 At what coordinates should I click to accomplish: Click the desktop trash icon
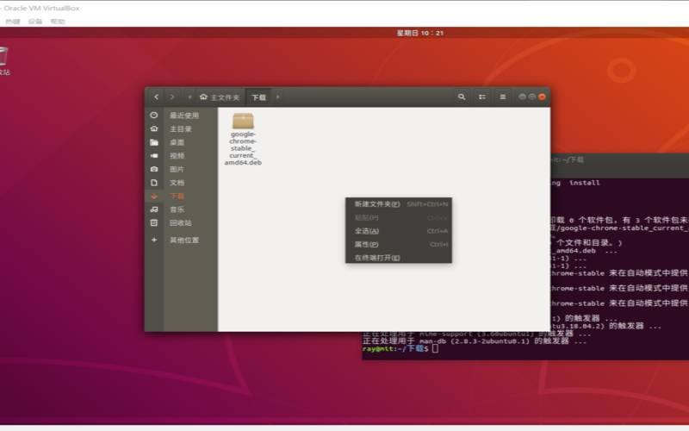(3, 60)
